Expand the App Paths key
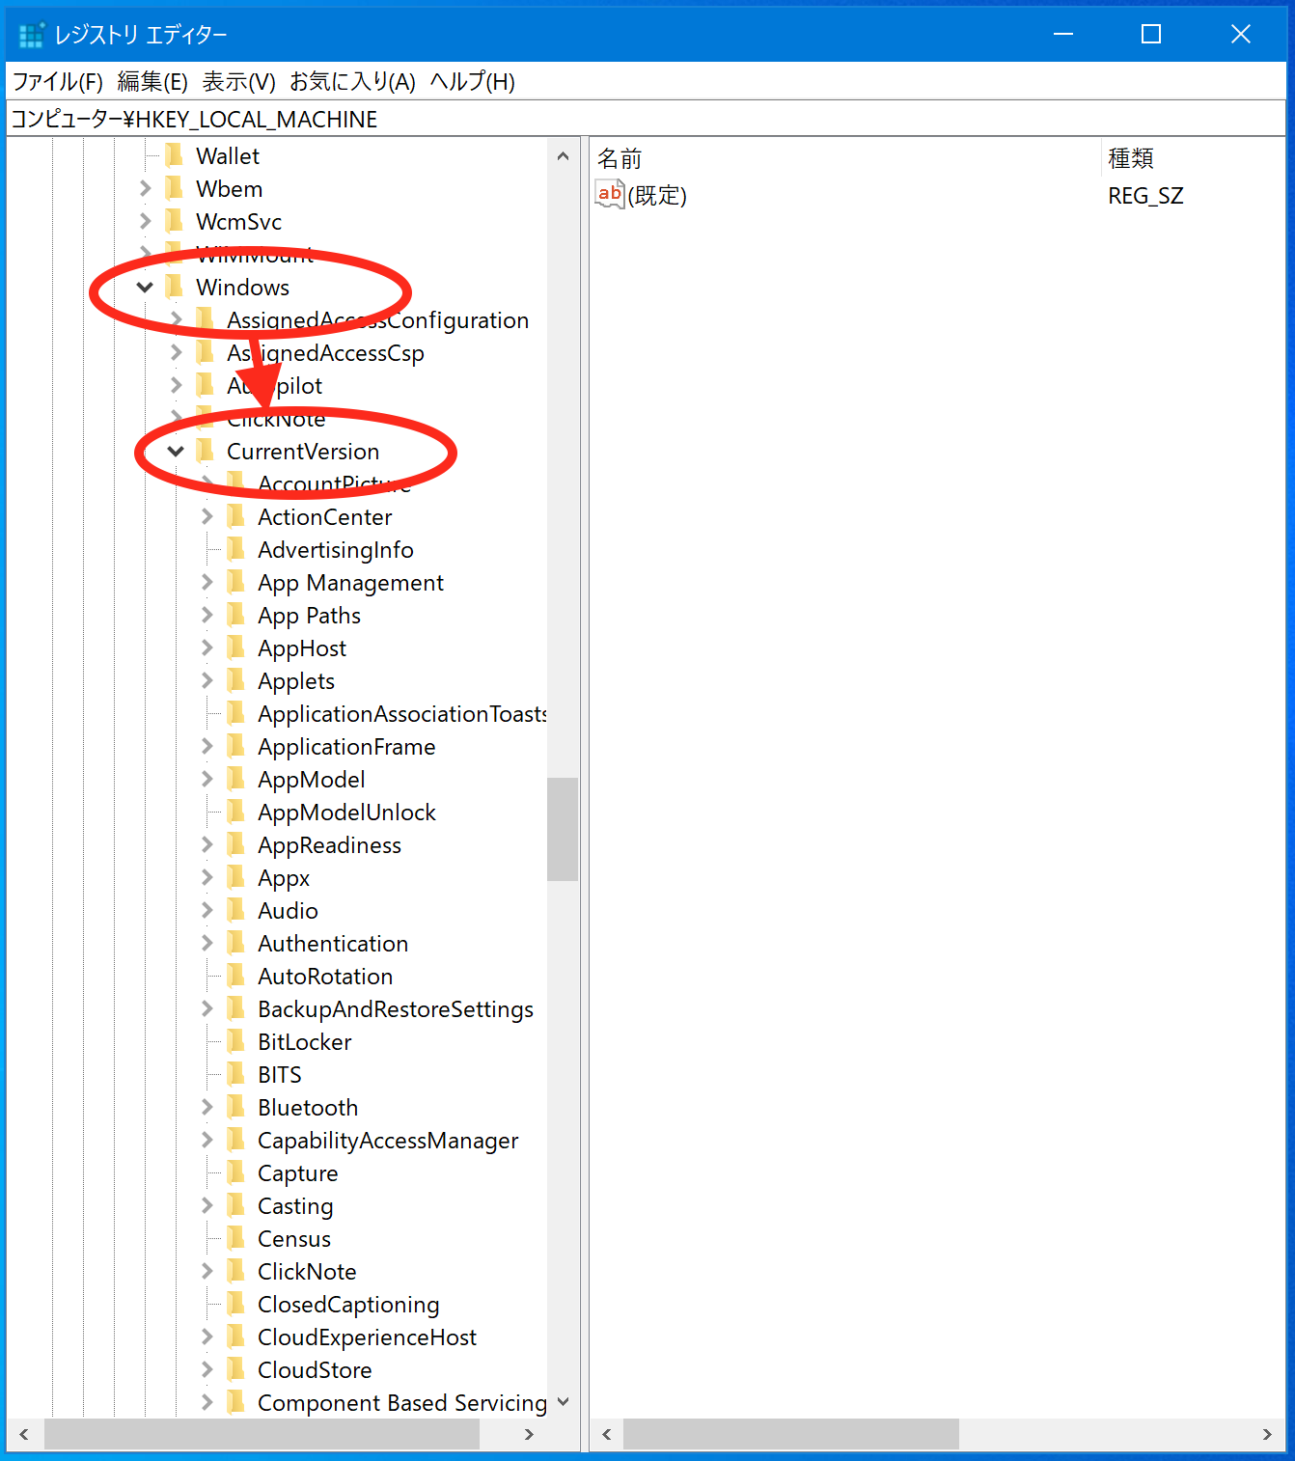The image size is (1295, 1461). point(207,615)
